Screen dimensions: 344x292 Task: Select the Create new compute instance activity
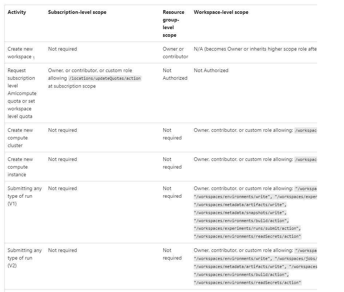[x=20, y=167]
